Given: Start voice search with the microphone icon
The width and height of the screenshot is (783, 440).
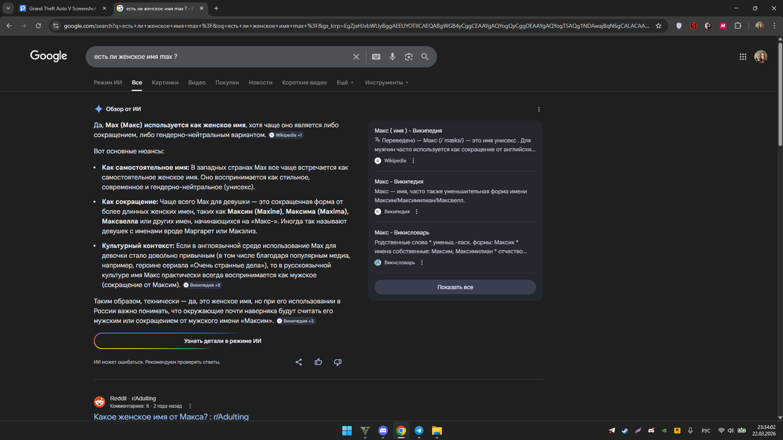Looking at the screenshot, I should click(393, 57).
